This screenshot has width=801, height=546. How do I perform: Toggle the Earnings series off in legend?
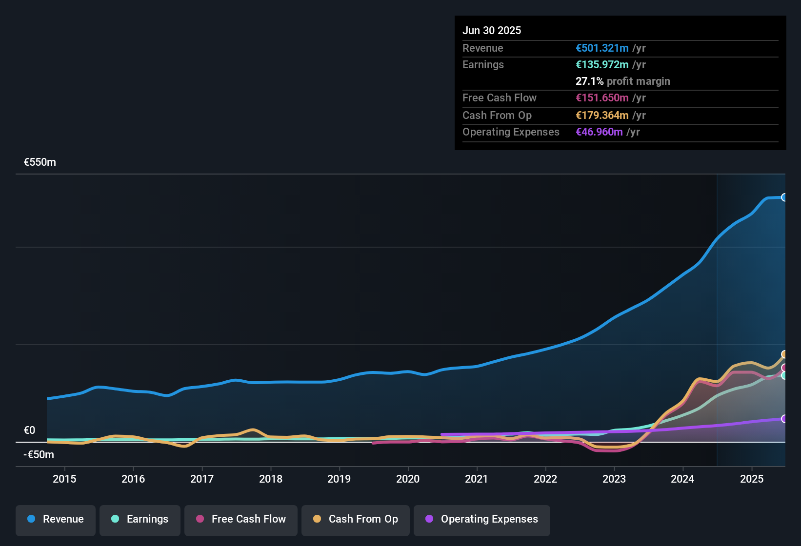(140, 519)
